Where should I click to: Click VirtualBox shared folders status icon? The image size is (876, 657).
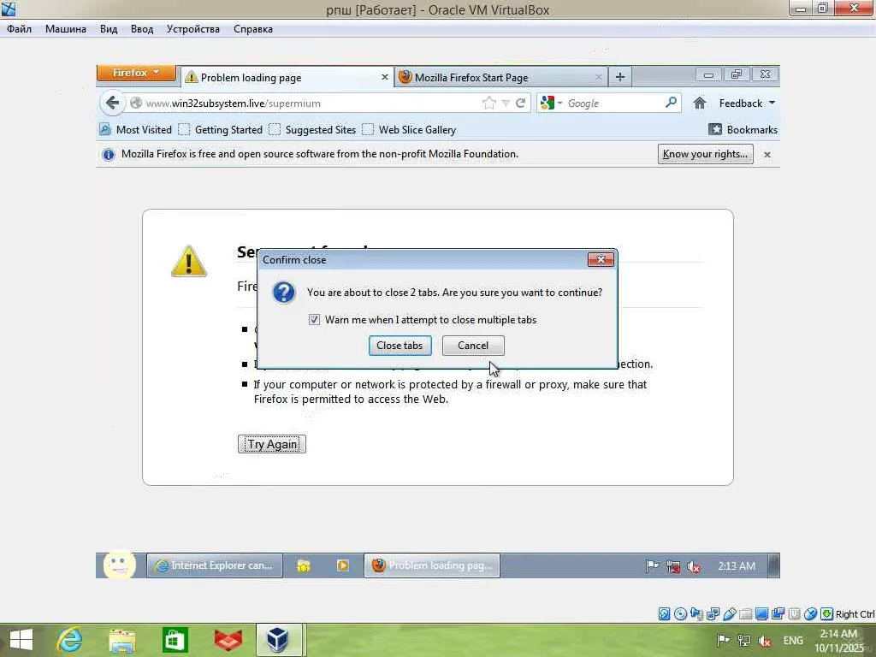click(745, 614)
